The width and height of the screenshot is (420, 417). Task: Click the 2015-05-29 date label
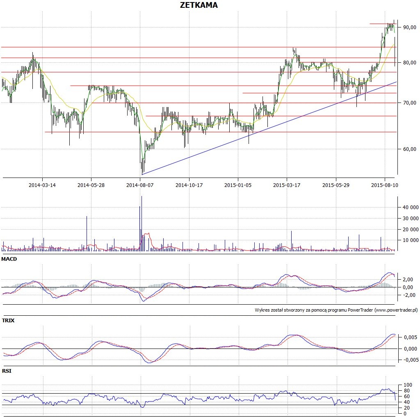336,185
